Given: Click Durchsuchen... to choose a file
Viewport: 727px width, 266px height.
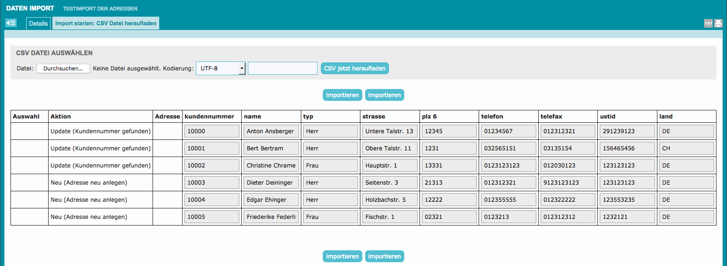Looking at the screenshot, I should coord(63,69).
